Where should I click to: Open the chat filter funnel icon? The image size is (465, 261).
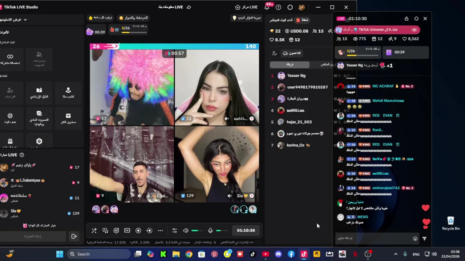[x=424, y=239]
